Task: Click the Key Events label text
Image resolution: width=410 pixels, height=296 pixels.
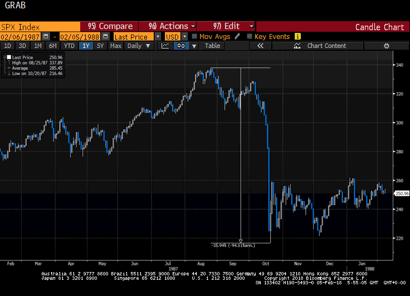Action: pyautogui.click(x=272, y=37)
